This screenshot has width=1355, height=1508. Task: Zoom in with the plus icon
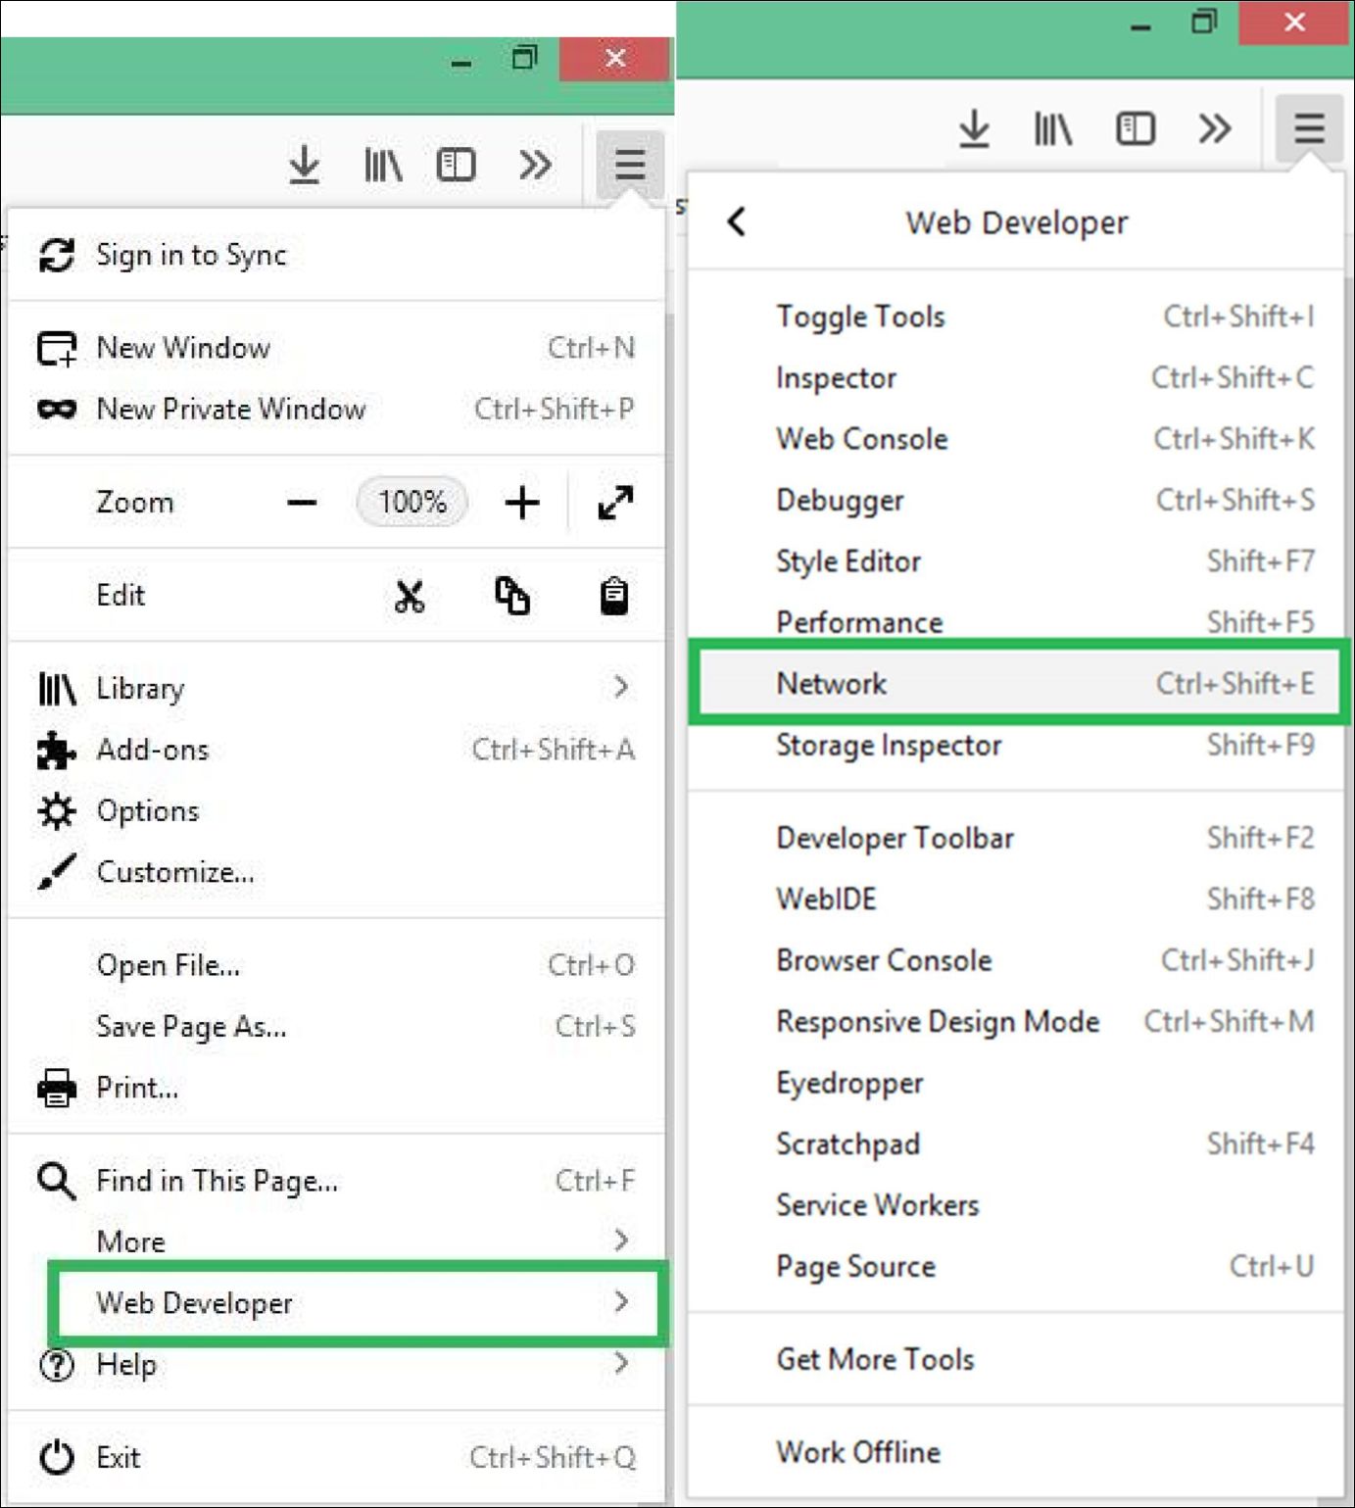point(522,503)
